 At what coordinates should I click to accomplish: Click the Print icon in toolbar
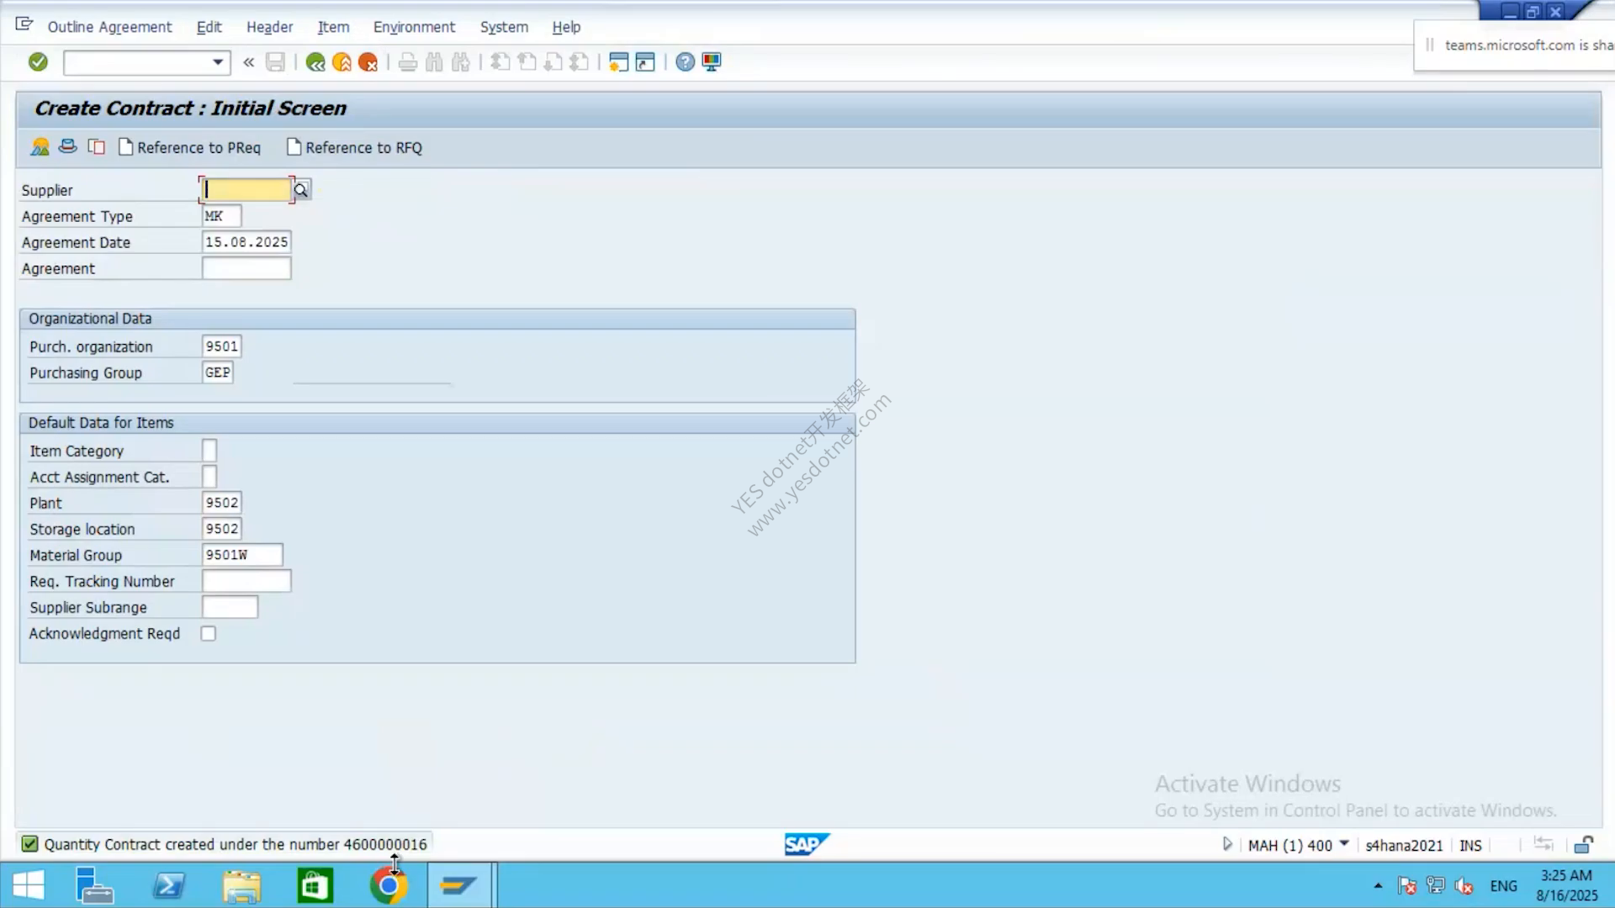click(408, 62)
